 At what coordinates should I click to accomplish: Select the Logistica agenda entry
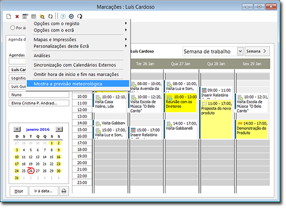click(x=18, y=78)
